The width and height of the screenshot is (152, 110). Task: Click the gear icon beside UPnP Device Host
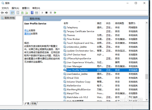tap(65, 54)
